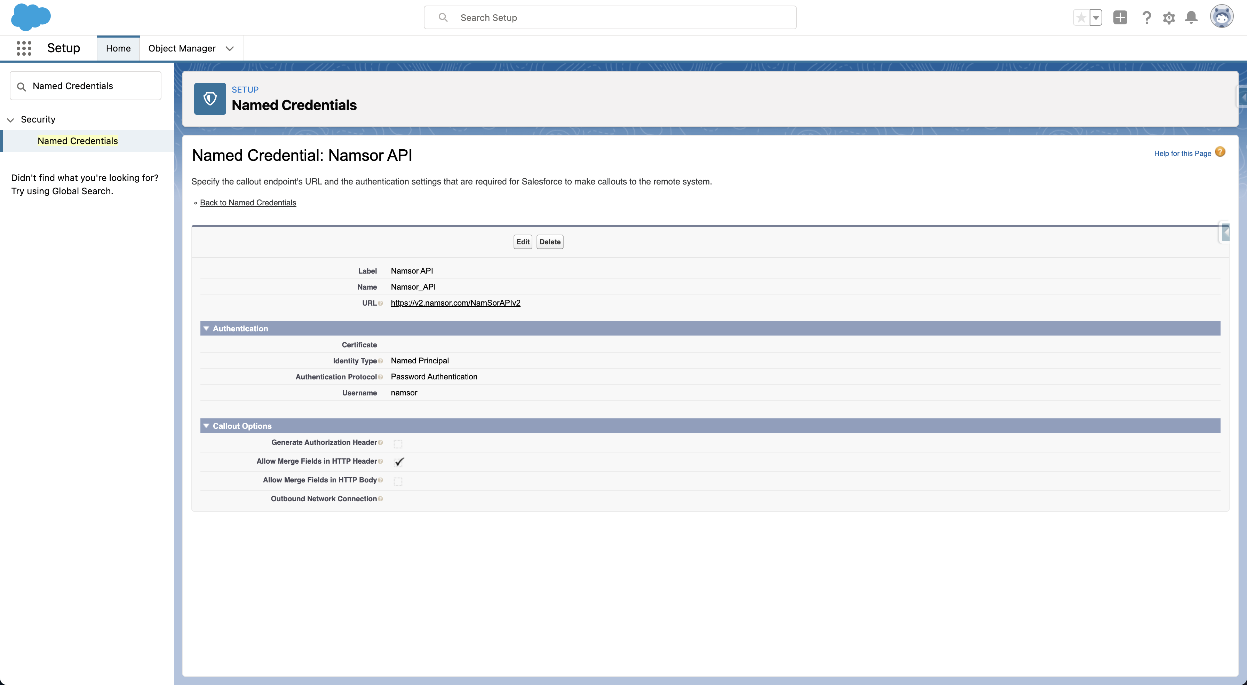Click the Delete button
Screen dimensions: 1247x685
point(550,242)
